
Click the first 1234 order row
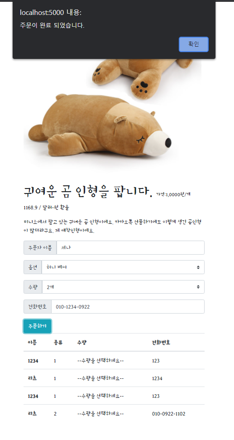[114, 361]
